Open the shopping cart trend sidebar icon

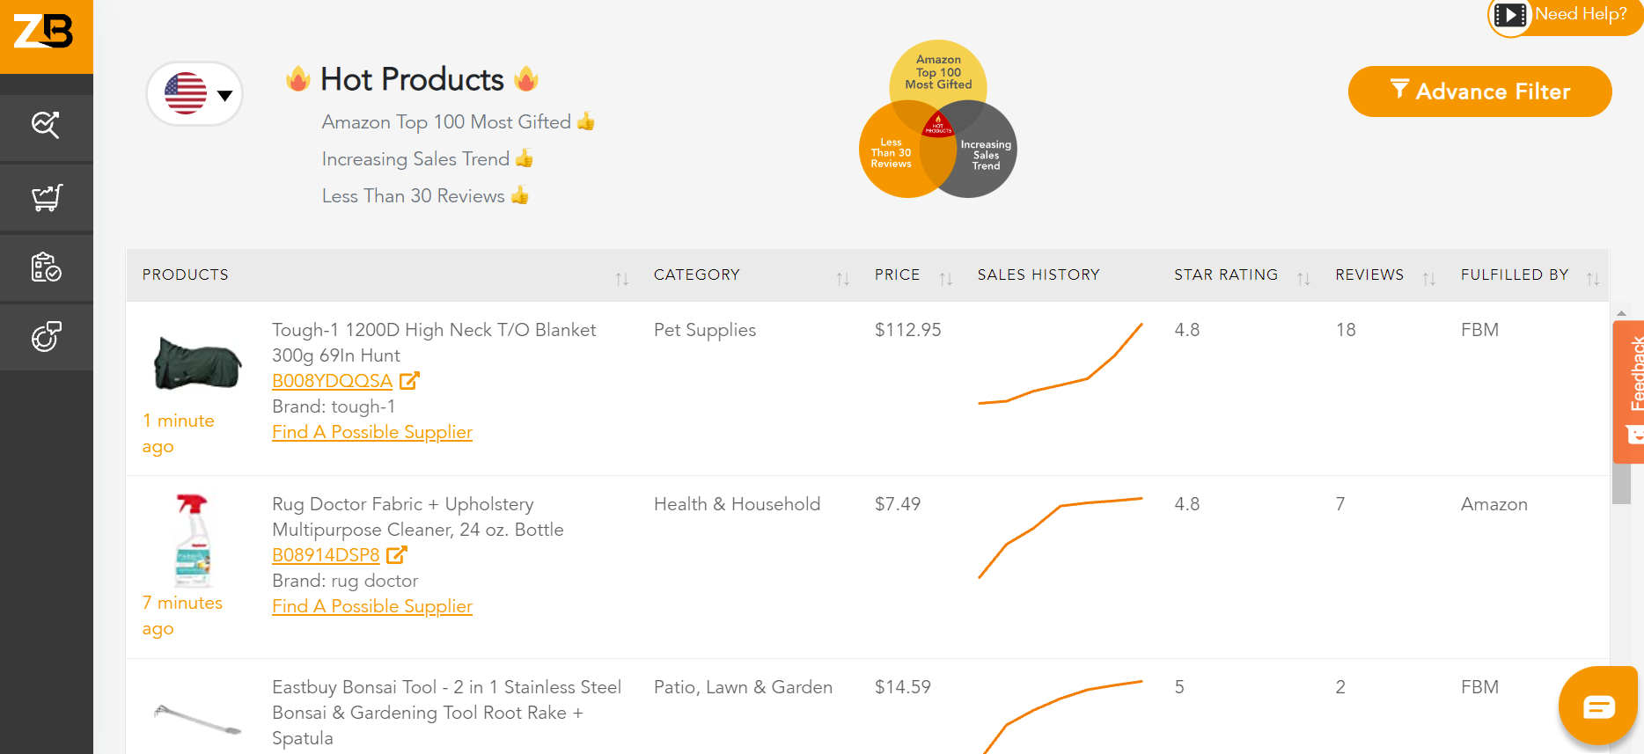(46, 197)
